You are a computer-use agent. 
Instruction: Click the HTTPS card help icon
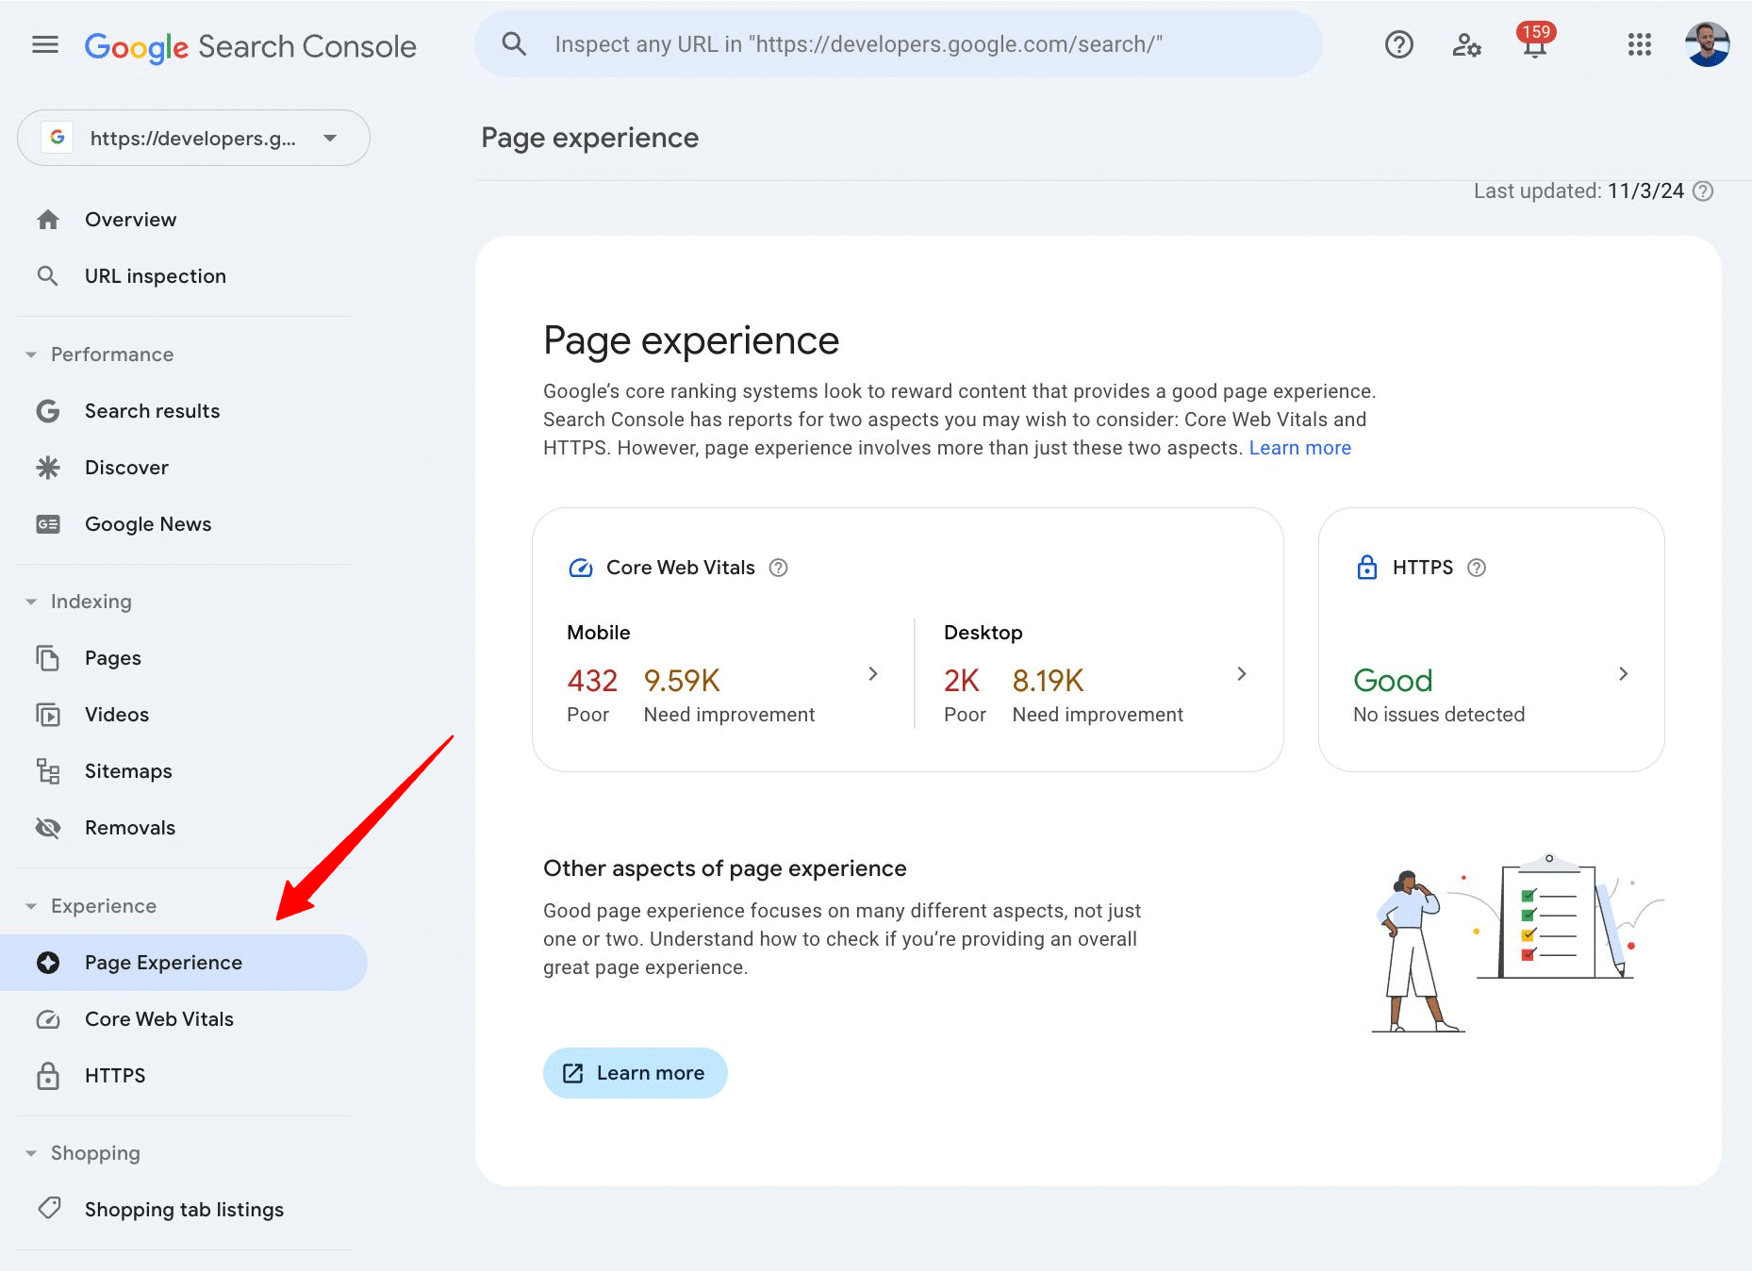tap(1478, 567)
